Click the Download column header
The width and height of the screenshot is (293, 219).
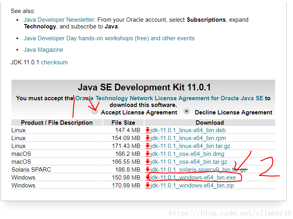pos(210,122)
